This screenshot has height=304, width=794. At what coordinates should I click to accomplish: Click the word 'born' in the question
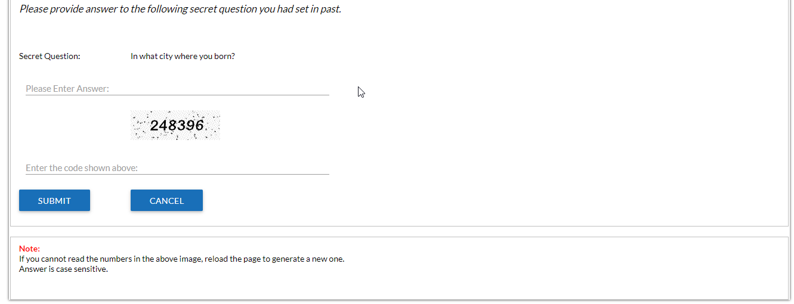click(x=223, y=57)
